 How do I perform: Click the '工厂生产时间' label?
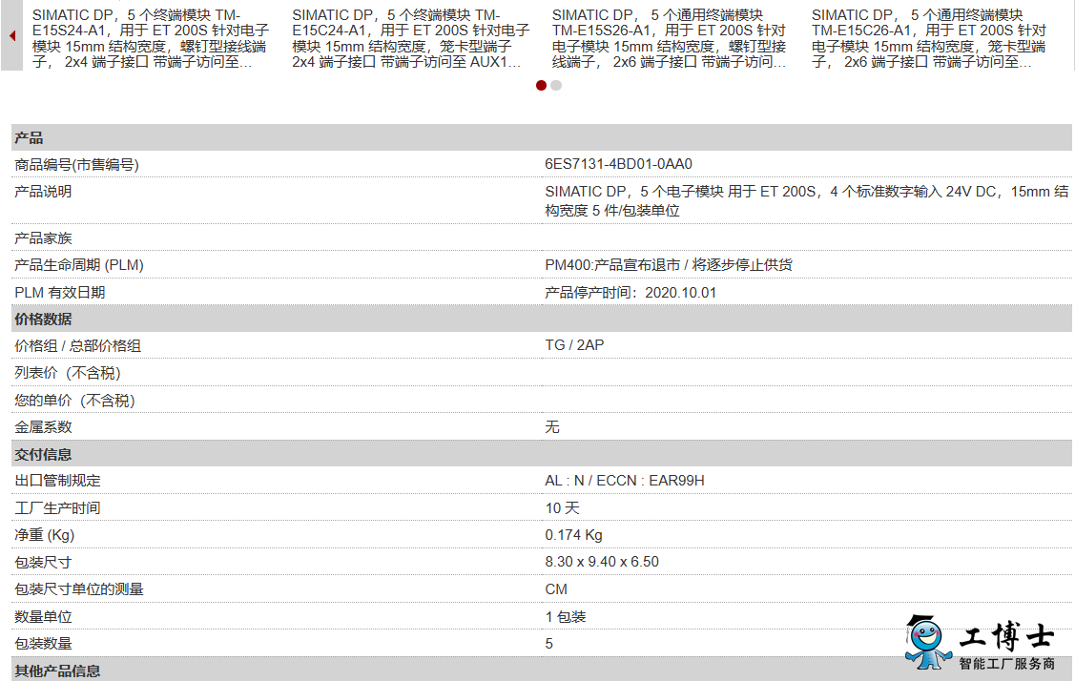coord(57,508)
